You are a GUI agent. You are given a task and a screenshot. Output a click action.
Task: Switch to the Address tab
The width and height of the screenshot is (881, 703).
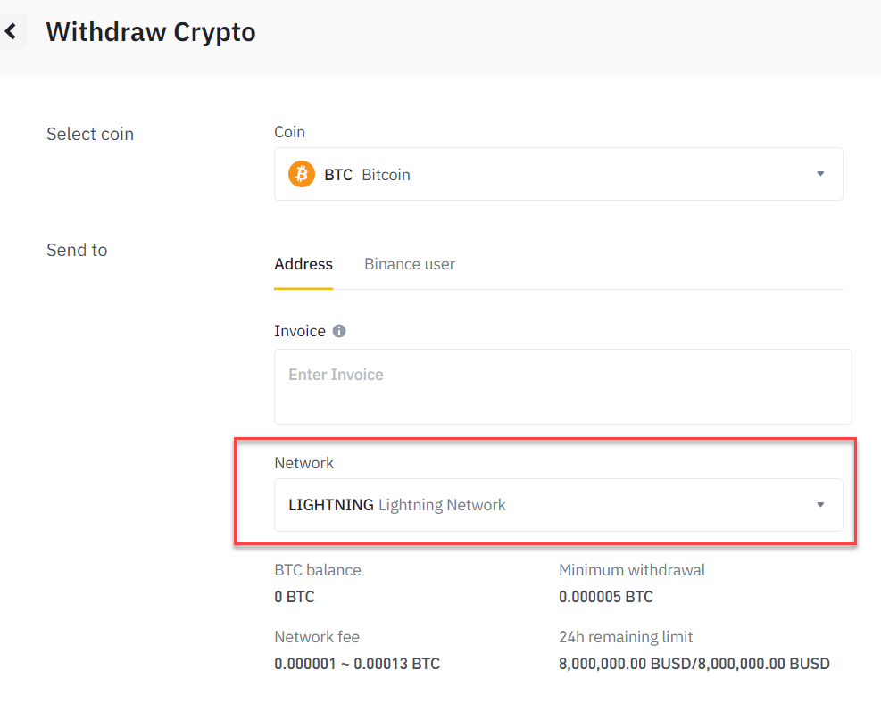tap(303, 264)
